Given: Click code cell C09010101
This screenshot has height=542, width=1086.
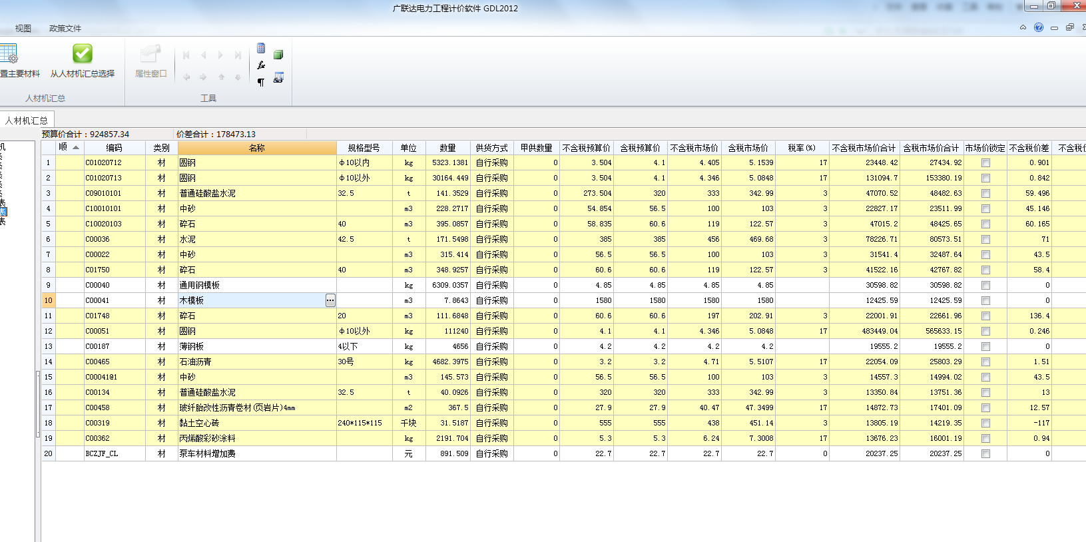Looking at the screenshot, I should [115, 193].
